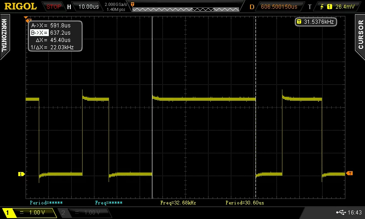This screenshot has height=219, width=365.
Task: Click the H horizontal label
Action: 69,7
